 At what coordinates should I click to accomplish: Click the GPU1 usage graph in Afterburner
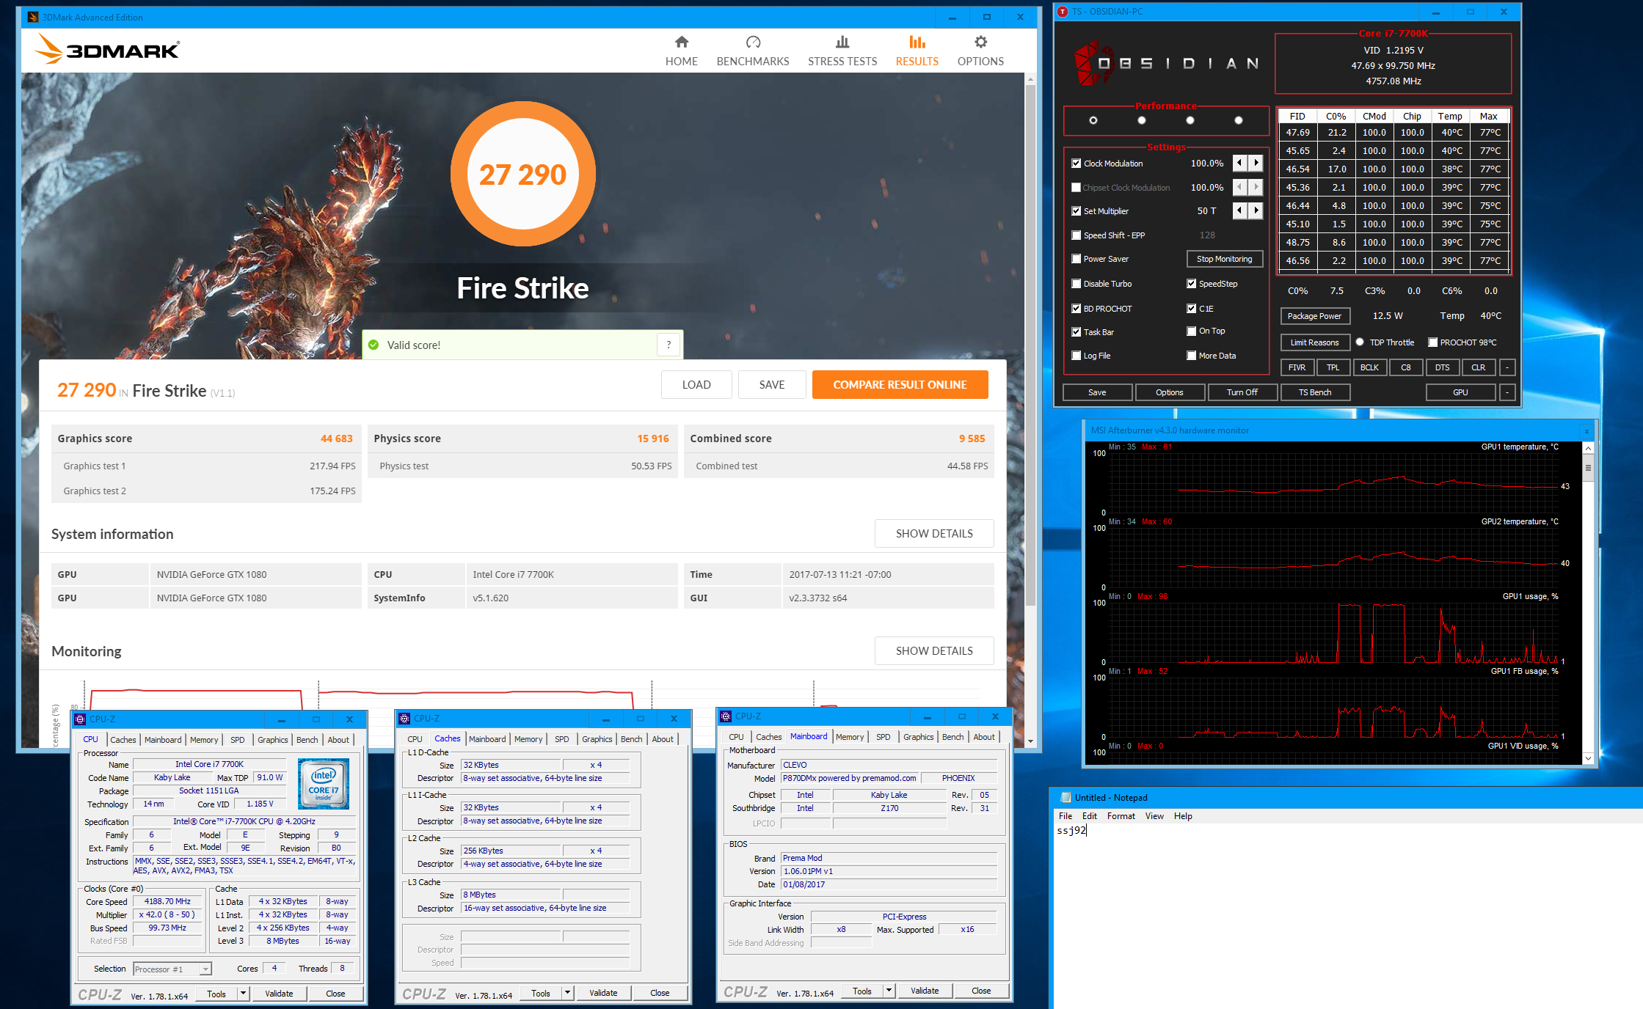1333,633
